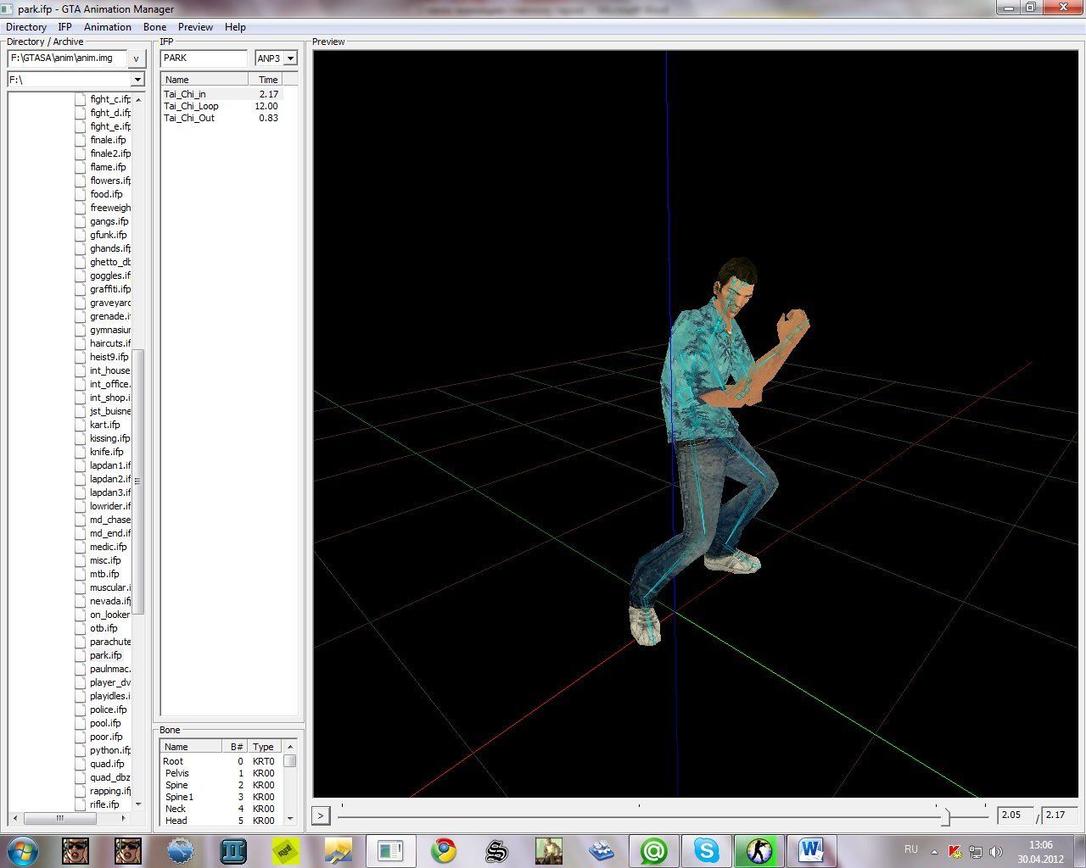This screenshot has height=868, width=1086.
Task: Open the Animation menu
Action: (x=108, y=27)
